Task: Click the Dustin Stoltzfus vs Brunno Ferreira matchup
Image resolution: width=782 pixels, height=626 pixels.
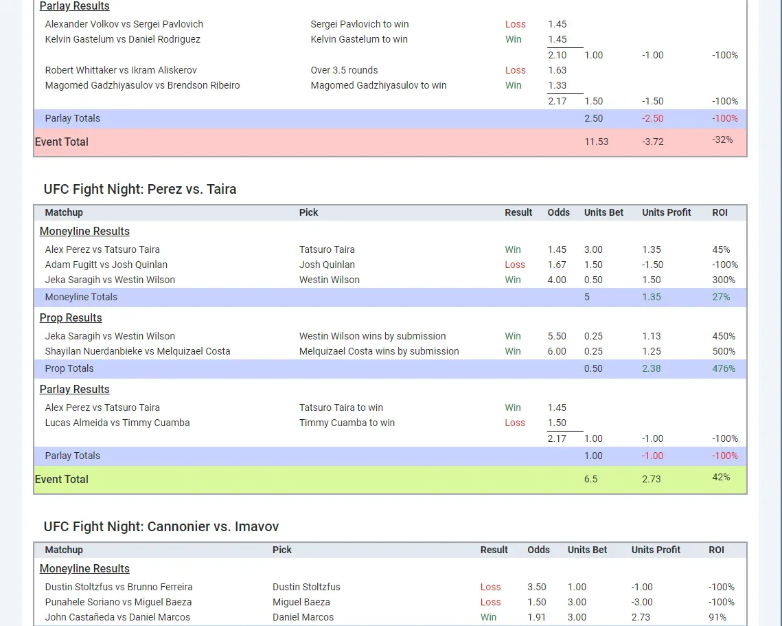Action: tap(119, 587)
